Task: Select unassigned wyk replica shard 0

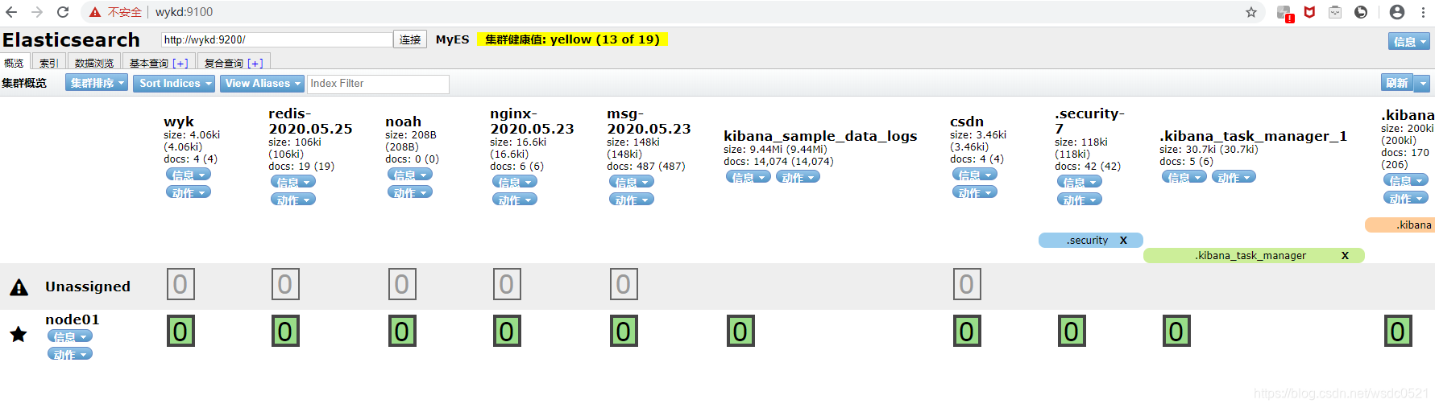Action: 180,284
